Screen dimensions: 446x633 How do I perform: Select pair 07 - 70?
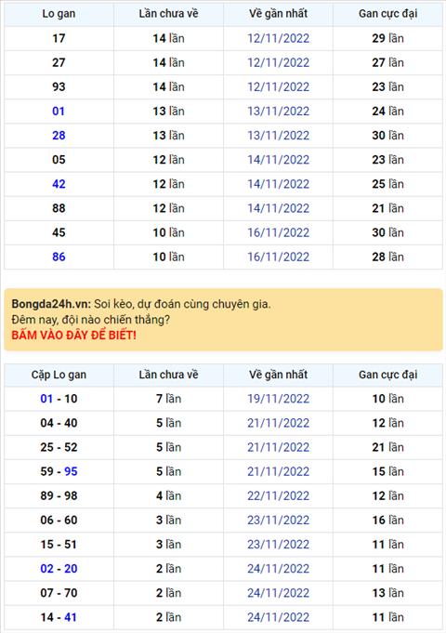click(x=59, y=593)
